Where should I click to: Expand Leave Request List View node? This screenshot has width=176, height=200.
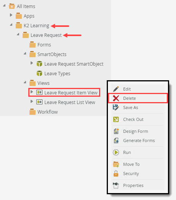pyautogui.click(x=32, y=101)
